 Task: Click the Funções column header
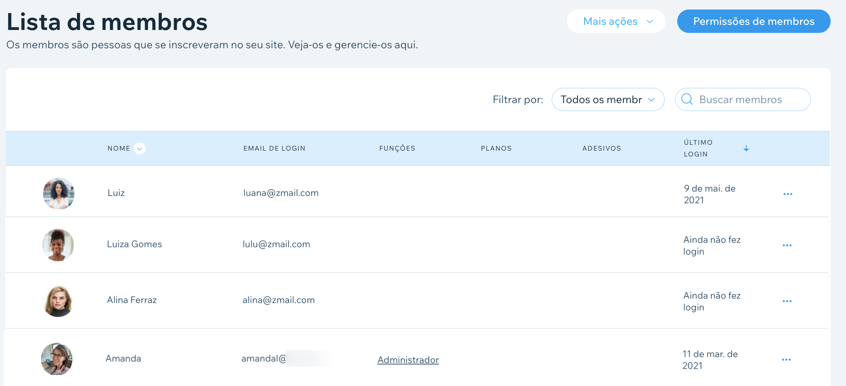point(397,148)
